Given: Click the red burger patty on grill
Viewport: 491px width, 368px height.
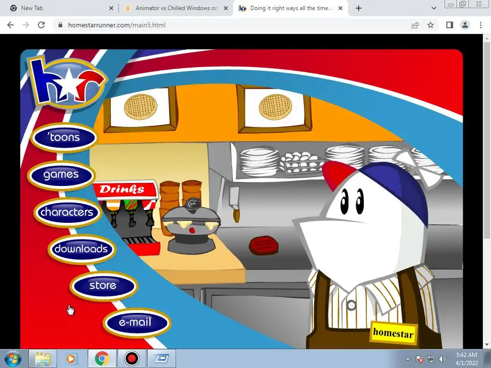Looking at the screenshot, I should click(x=264, y=245).
